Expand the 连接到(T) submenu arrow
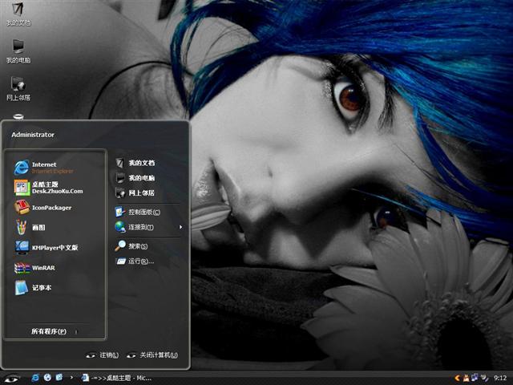 [x=180, y=227]
